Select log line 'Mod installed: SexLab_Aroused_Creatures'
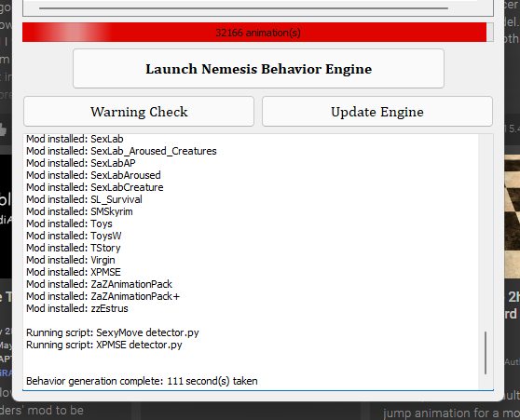Viewport: 520px width, 420px height. [121, 151]
